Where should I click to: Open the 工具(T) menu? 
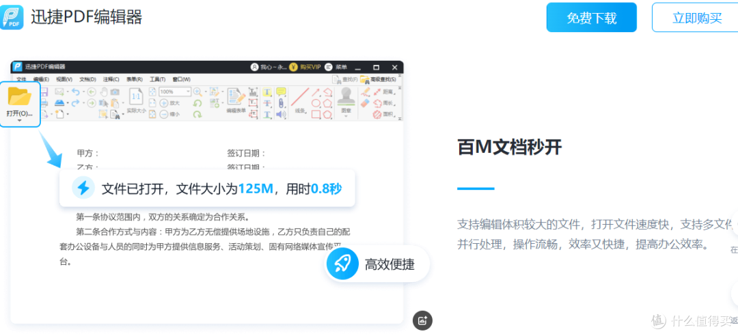click(x=158, y=79)
